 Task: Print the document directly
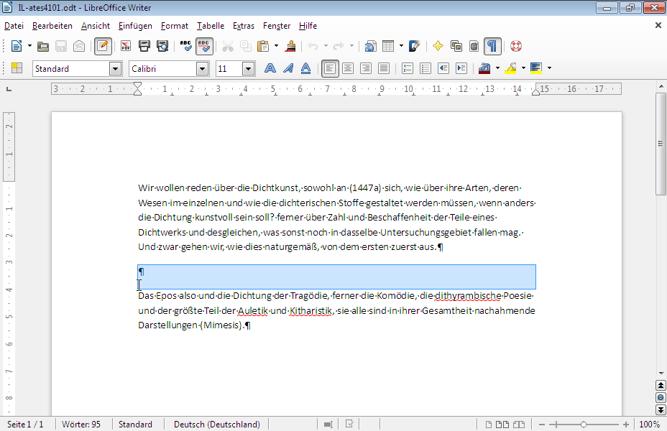pyautogui.click(x=144, y=46)
